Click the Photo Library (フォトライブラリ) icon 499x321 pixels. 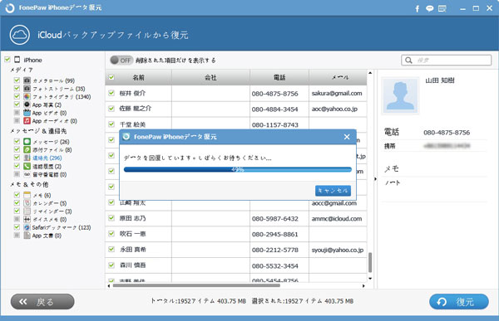pyautogui.click(x=27, y=96)
